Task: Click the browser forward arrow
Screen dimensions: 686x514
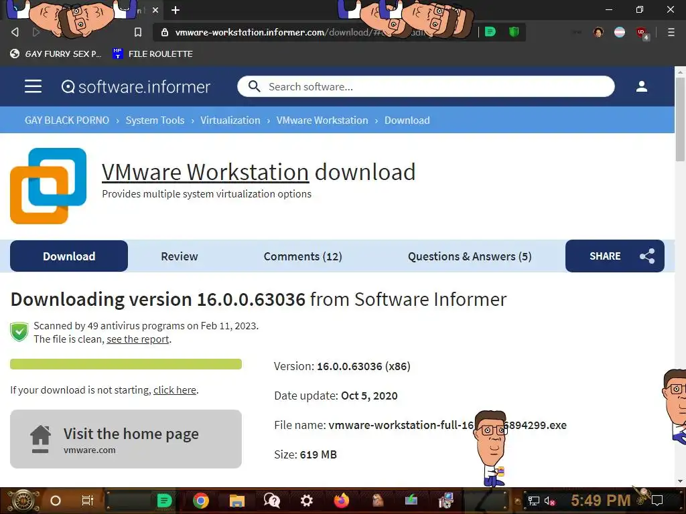Action: click(36, 32)
